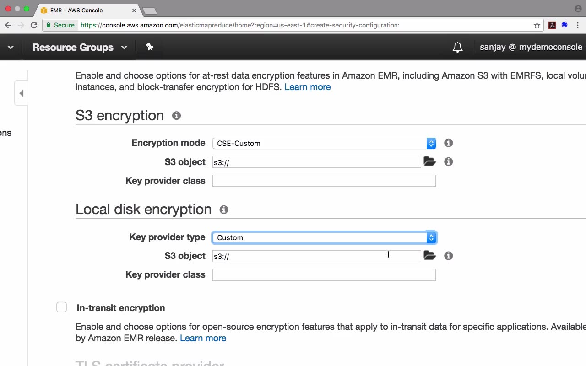586x366 pixels.
Task: Open in-transit encryption Learn more link
Action: [x=203, y=338]
